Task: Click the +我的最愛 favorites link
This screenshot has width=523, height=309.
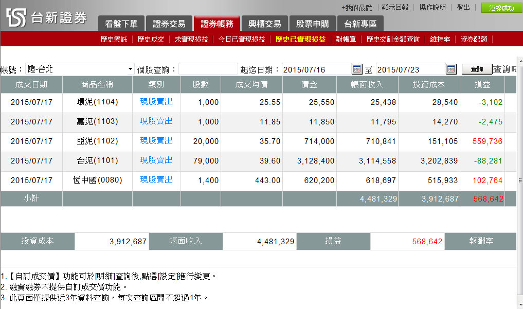Action: point(356,8)
